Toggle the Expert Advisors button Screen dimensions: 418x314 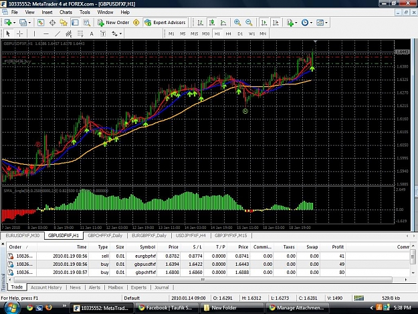pos(165,23)
